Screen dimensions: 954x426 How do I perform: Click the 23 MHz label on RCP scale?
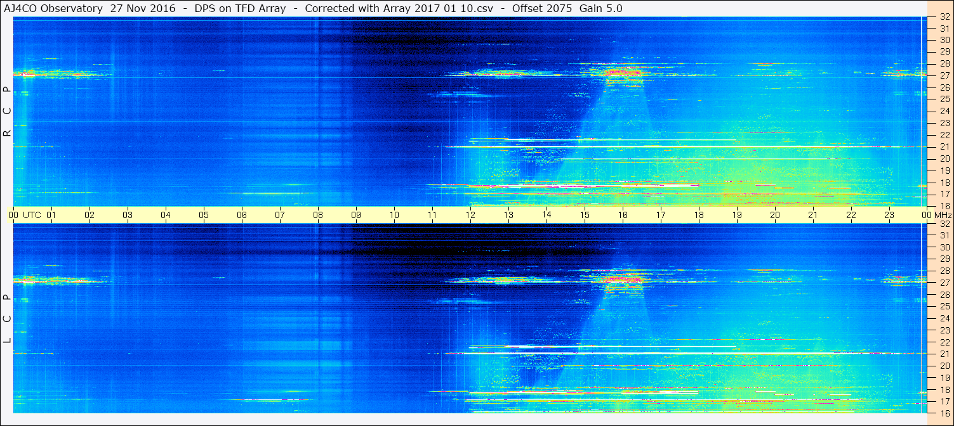pyautogui.click(x=944, y=123)
